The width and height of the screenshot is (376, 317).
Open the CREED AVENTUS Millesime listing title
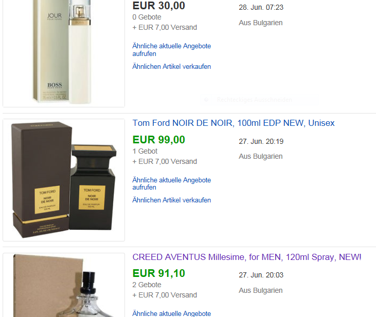pos(247,257)
